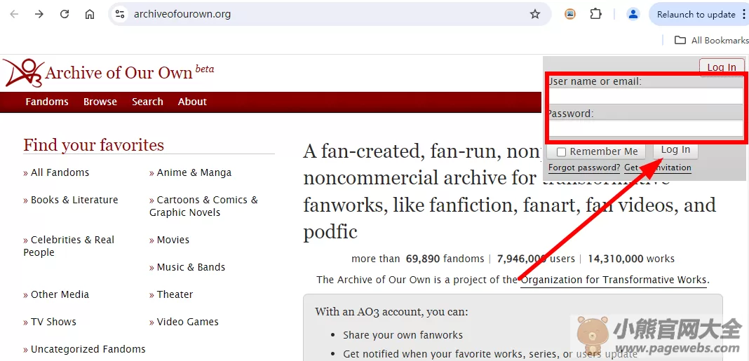Bookmark this page with the star icon

tap(535, 14)
